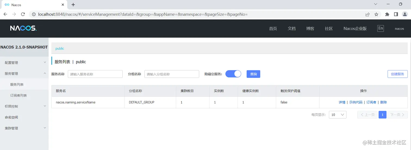The width and height of the screenshot is (411, 150).
Task: Click 删除 link in service row
Action: 384,102
